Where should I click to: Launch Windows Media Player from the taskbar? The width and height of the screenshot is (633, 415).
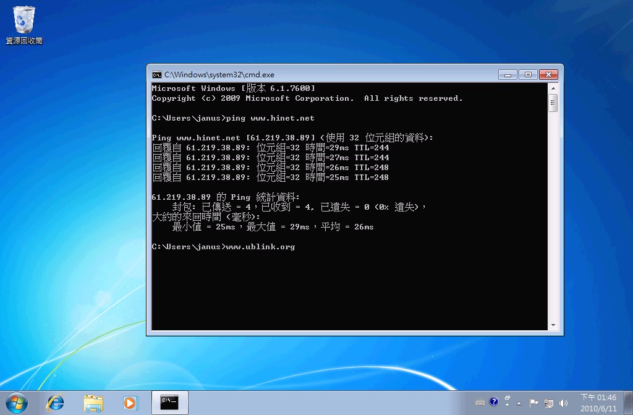pyautogui.click(x=130, y=403)
